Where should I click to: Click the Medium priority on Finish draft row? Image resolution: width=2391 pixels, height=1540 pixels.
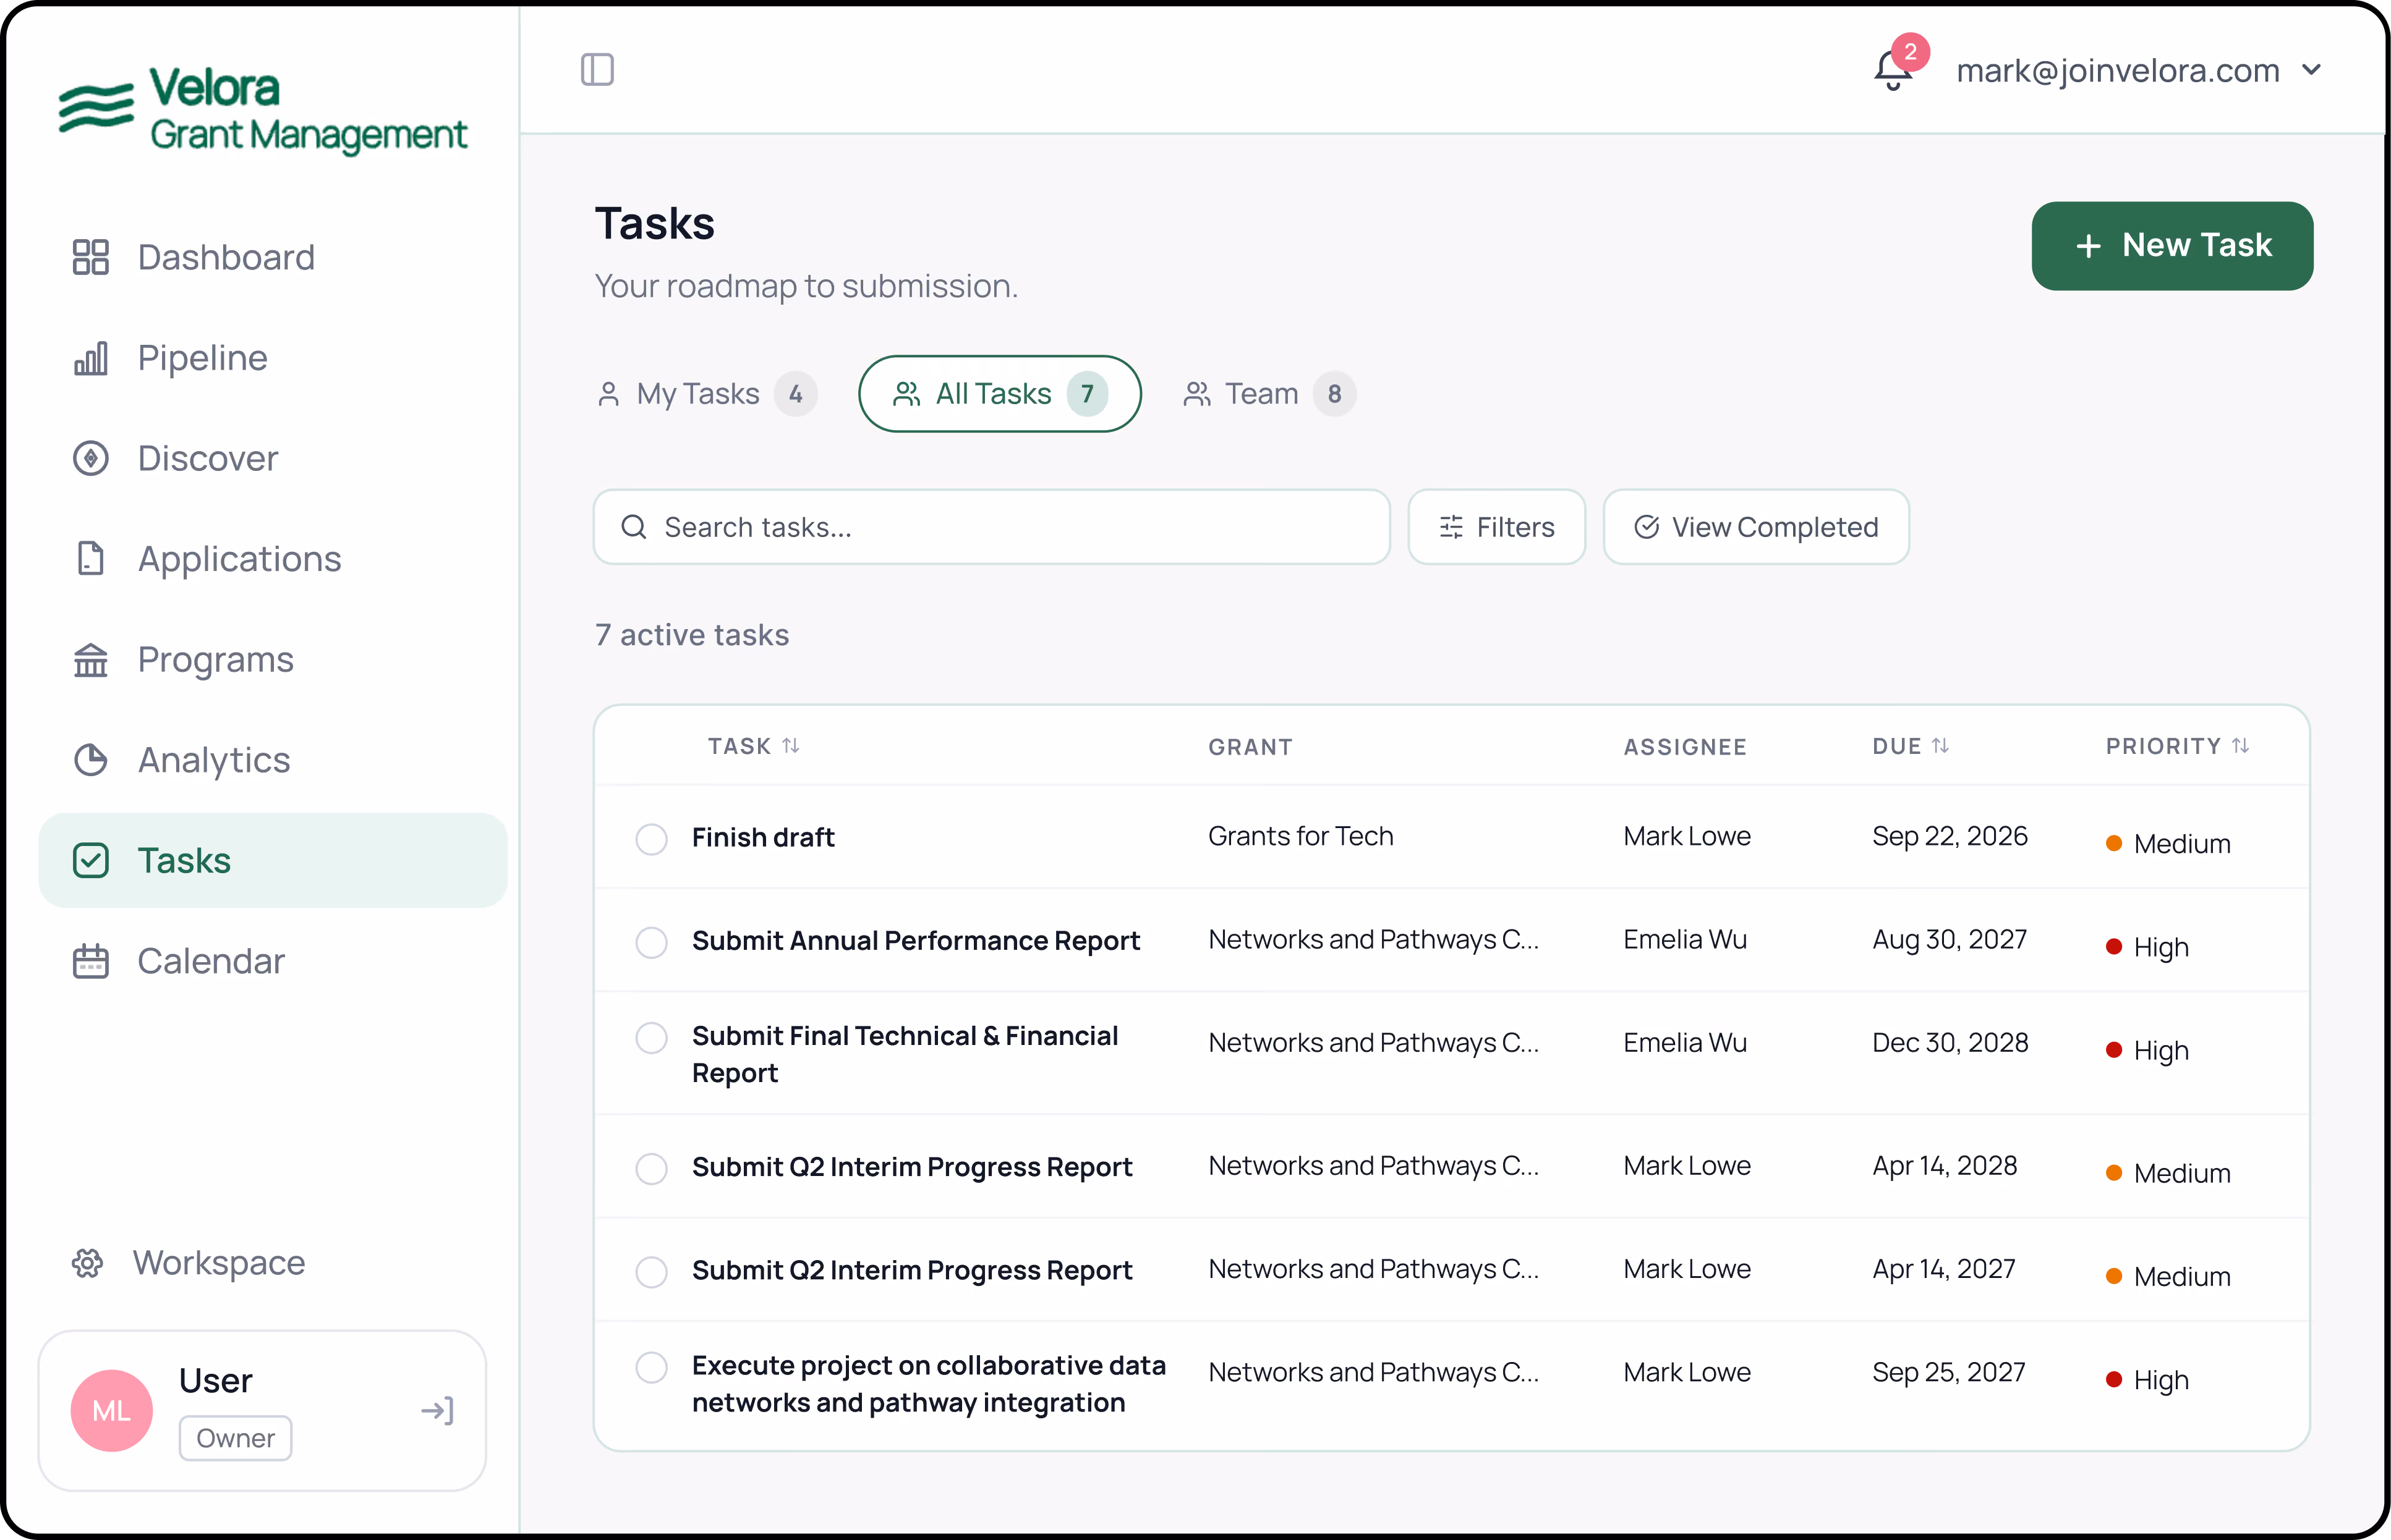point(2168,844)
